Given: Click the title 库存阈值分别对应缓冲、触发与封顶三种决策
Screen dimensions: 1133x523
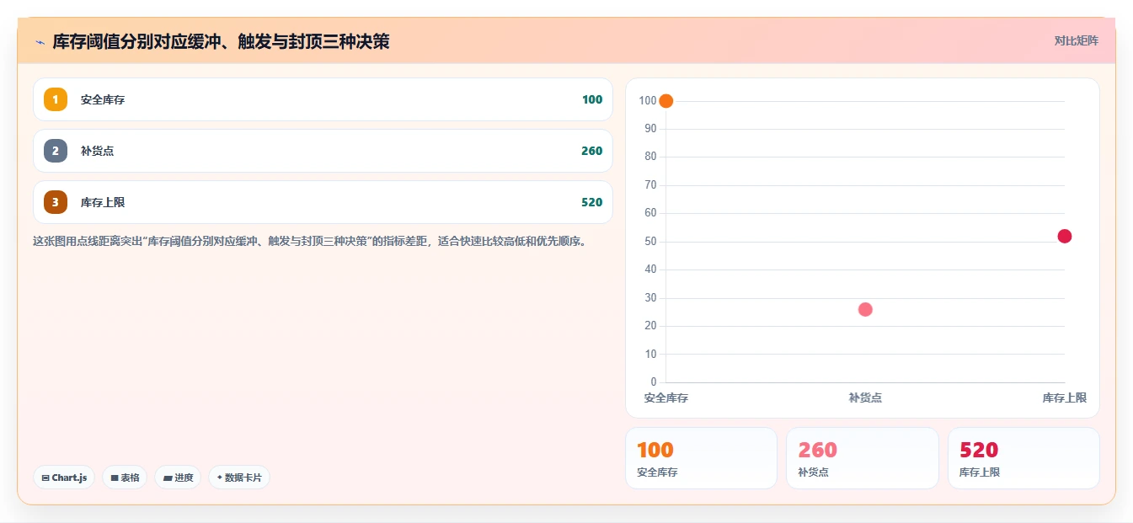Looking at the screenshot, I should point(221,41).
